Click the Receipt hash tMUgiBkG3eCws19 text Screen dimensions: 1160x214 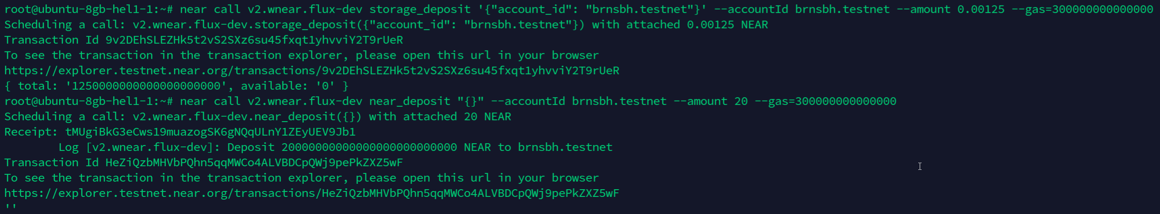click(x=211, y=132)
